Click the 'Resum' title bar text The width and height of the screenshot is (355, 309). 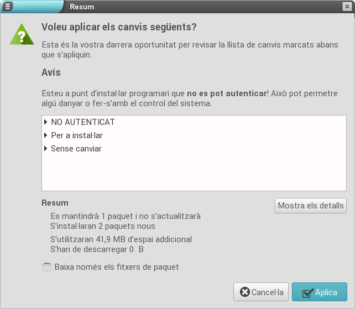pos(82,7)
